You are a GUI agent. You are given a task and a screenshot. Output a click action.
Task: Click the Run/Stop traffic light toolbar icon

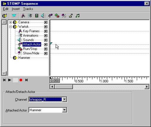[x=57, y=16]
